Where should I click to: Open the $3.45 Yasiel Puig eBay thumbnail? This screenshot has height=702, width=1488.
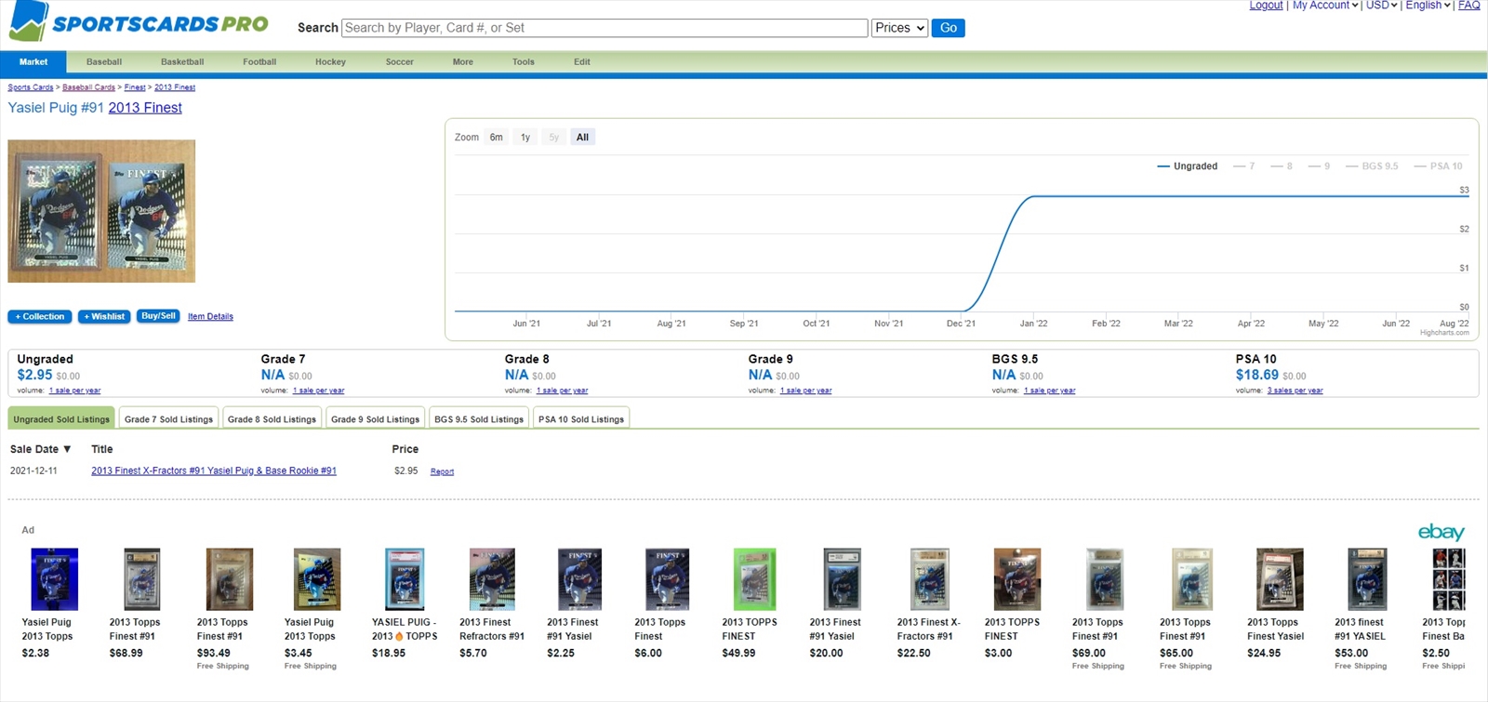(x=317, y=579)
